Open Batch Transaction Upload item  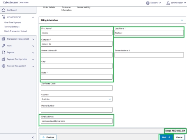coord(16,31)
